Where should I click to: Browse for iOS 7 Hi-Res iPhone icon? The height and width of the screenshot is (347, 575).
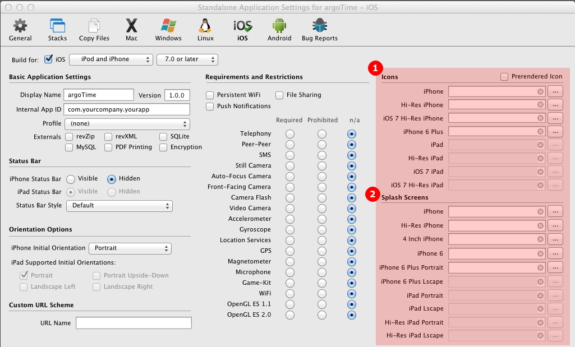[x=555, y=118]
